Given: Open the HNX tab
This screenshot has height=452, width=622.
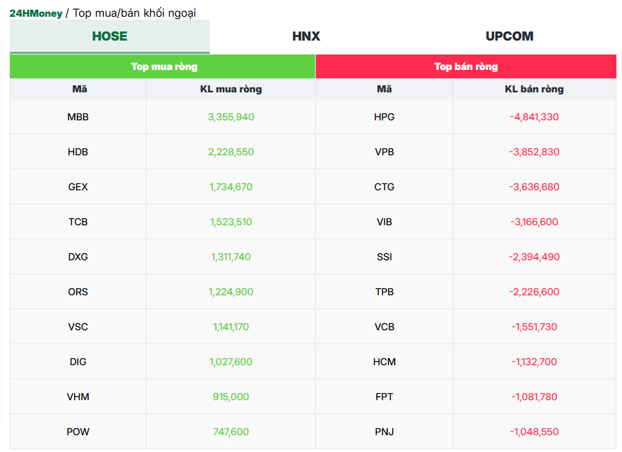Looking at the screenshot, I should (306, 36).
